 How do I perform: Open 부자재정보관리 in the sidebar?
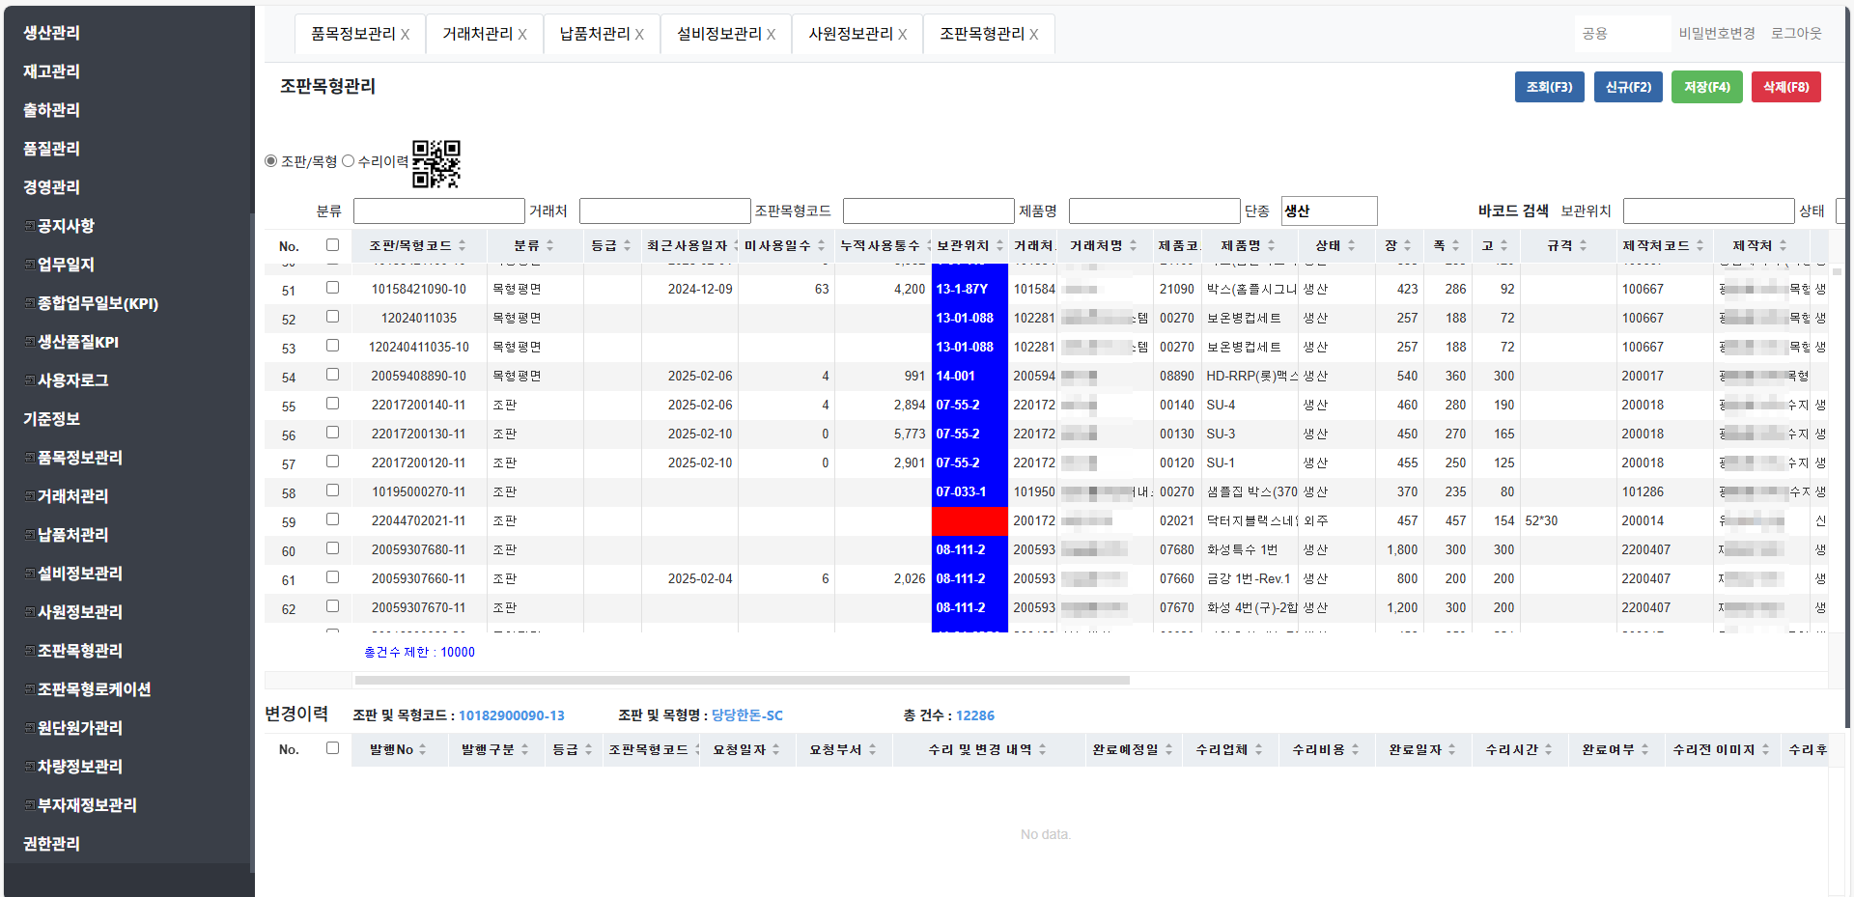click(x=87, y=805)
